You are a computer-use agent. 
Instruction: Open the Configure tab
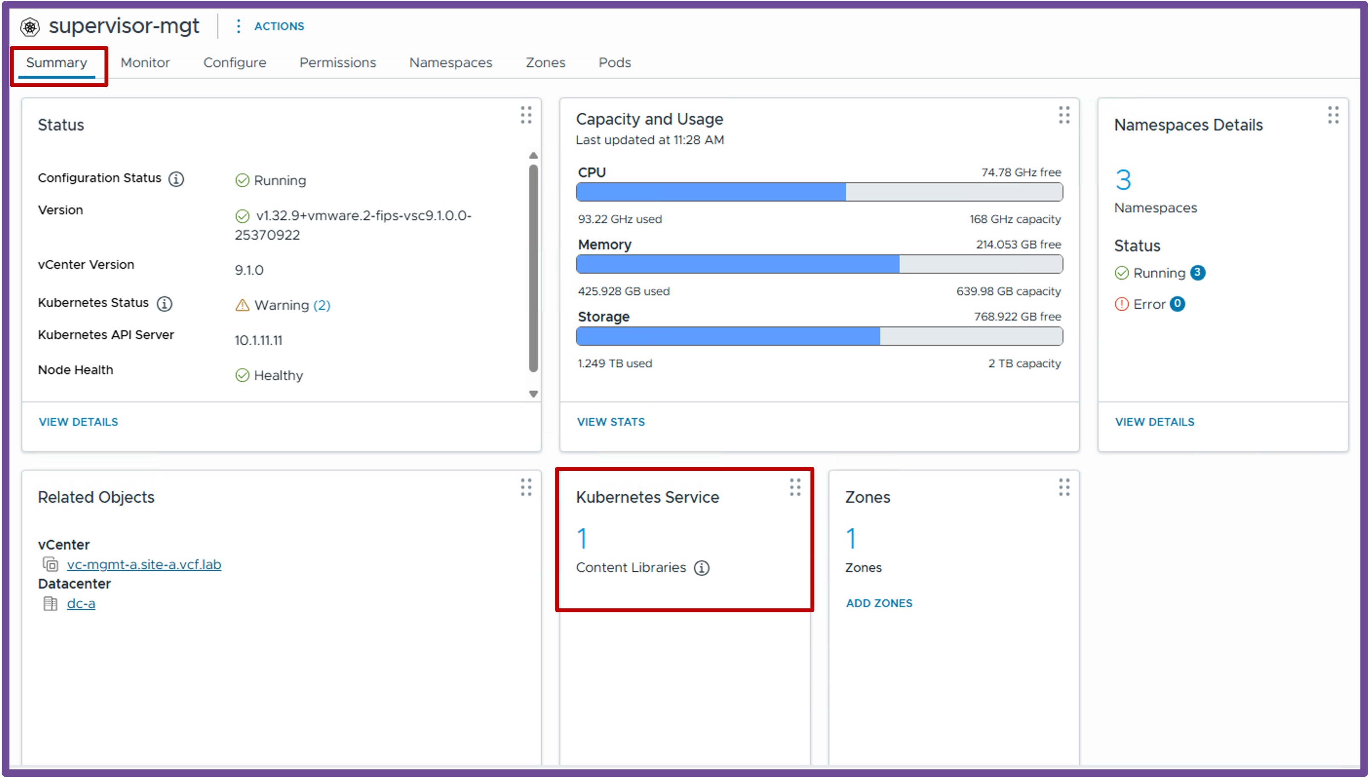click(235, 63)
